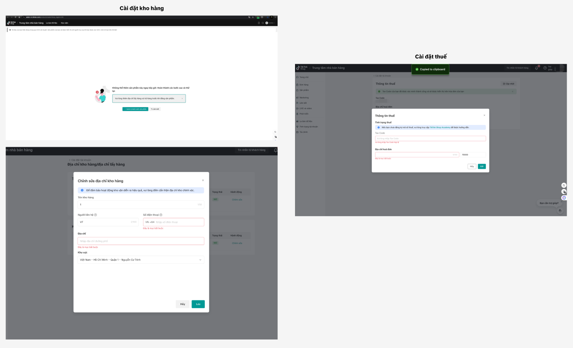Click the Gửi button in tax dialog

click(481, 166)
